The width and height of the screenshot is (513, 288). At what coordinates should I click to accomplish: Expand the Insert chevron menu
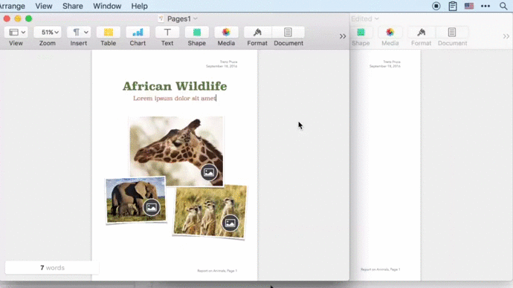coord(86,33)
